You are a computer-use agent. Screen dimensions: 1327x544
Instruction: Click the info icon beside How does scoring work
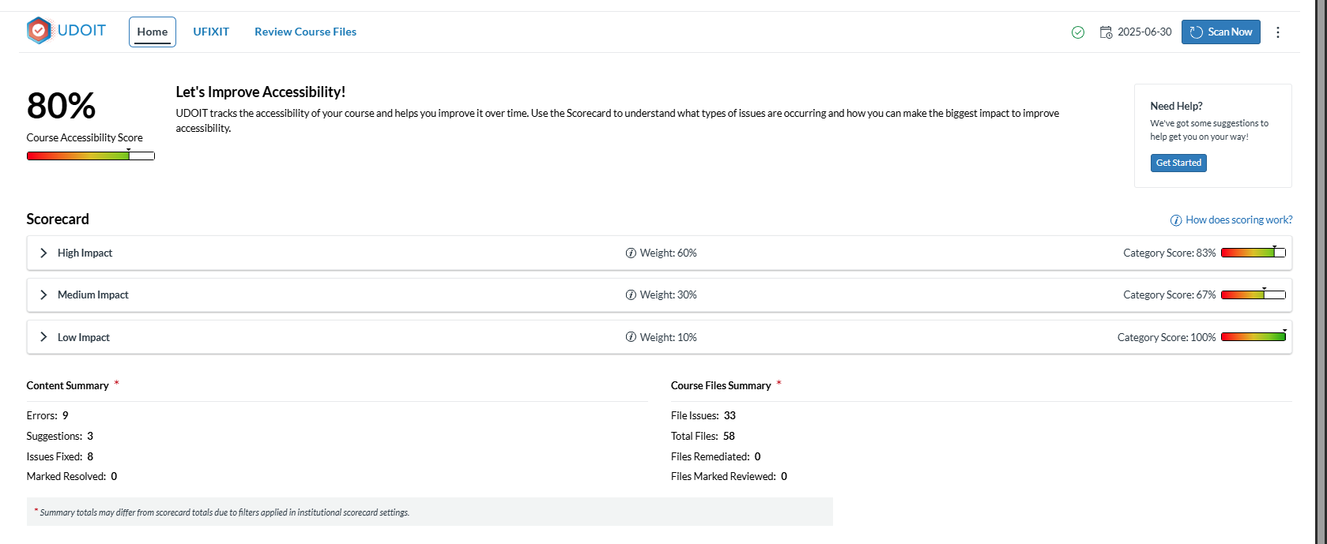(1176, 220)
